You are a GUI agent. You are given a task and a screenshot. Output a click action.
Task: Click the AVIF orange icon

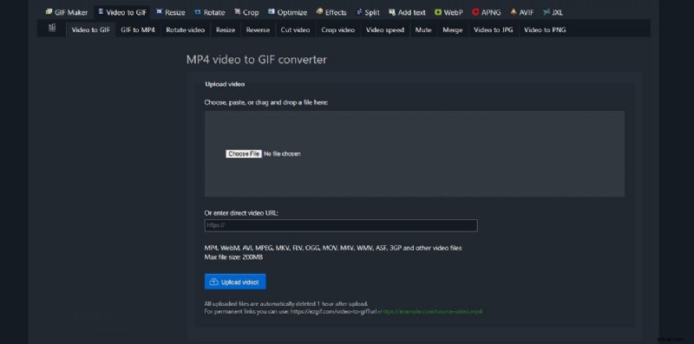pyautogui.click(x=514, y=12)
